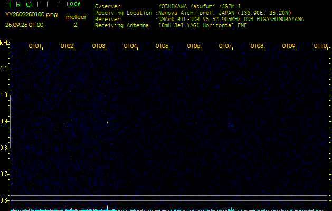Click the Receiving Antenna label
Screen dimensions: 332x211
[x=122, y=26]
